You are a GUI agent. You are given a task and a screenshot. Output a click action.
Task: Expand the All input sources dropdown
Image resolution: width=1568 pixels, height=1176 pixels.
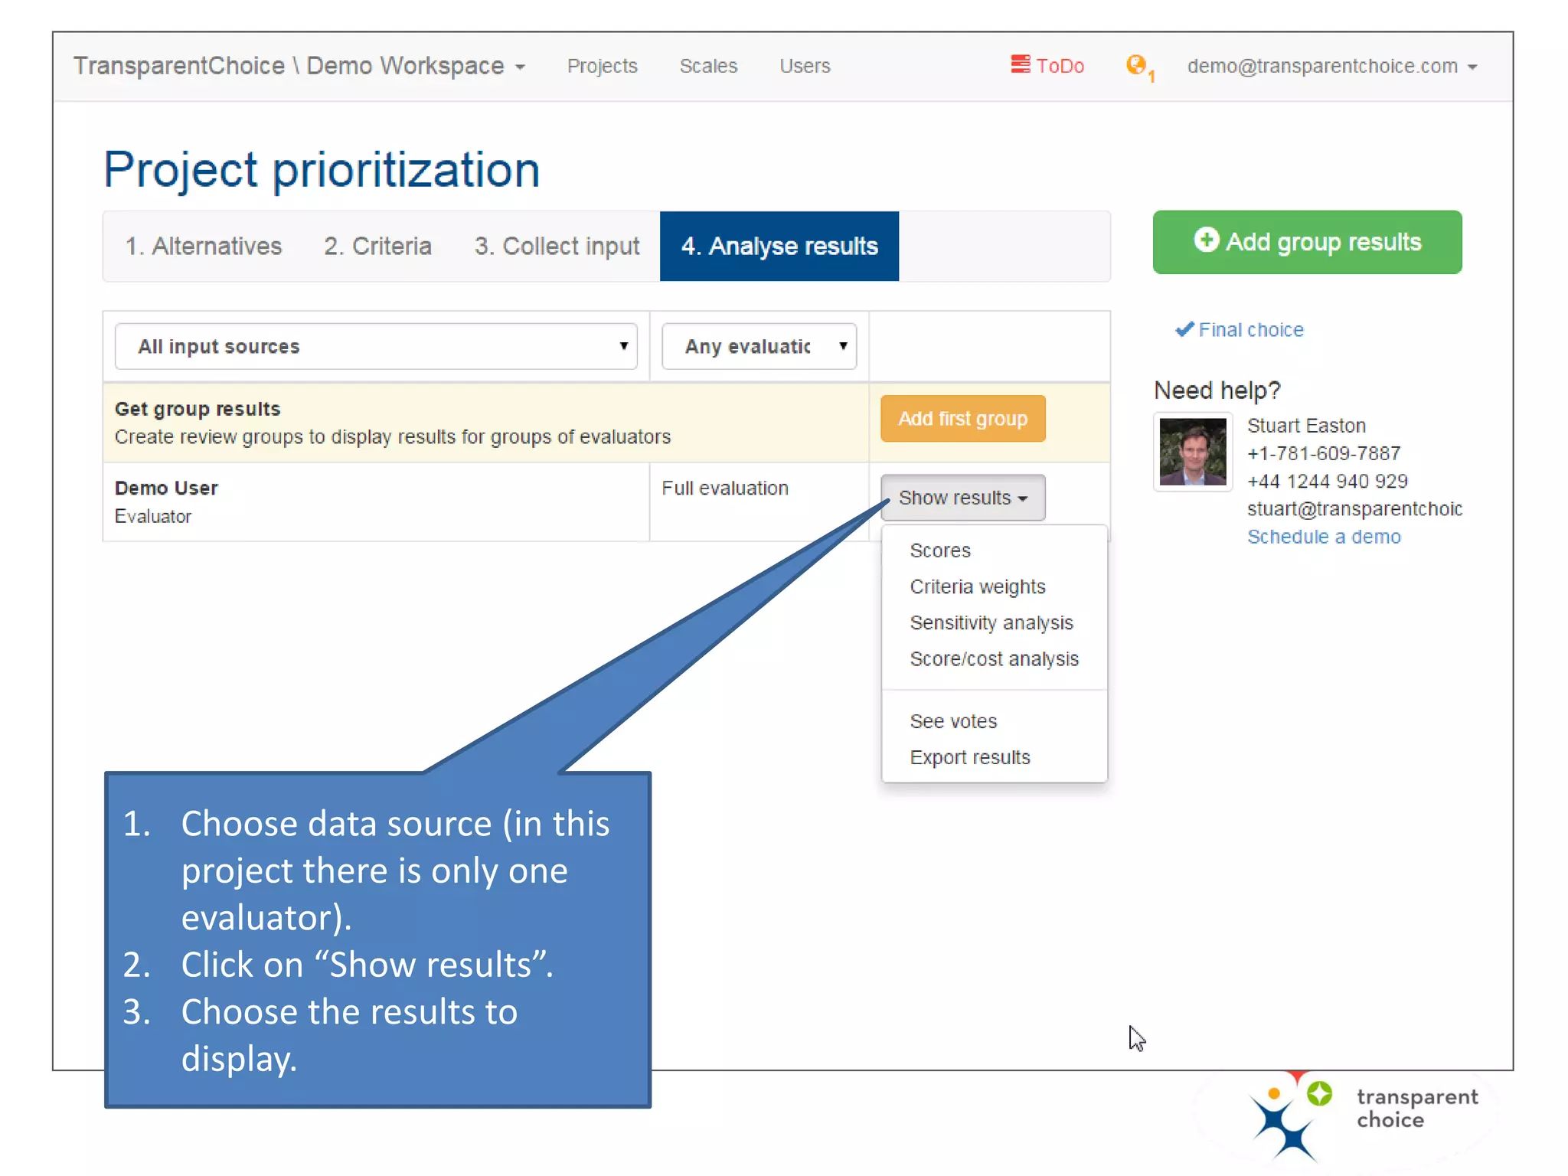375,347
